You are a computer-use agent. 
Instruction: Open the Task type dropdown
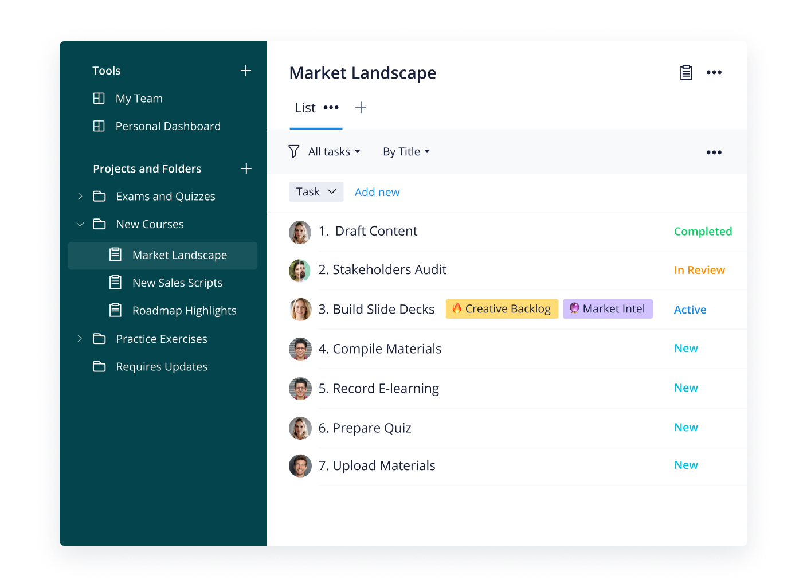click(316, 192)
